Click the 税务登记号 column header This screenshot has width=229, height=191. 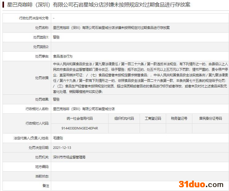click(179, 118)
